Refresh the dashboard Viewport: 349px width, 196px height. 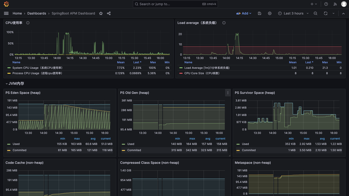click(326, 13)
